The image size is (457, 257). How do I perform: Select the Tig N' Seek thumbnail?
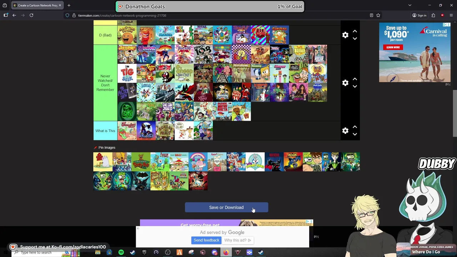pos(127,73)
